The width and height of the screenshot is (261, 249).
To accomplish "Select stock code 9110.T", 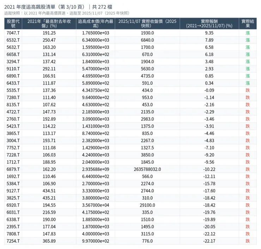I will tap(13, 69).
